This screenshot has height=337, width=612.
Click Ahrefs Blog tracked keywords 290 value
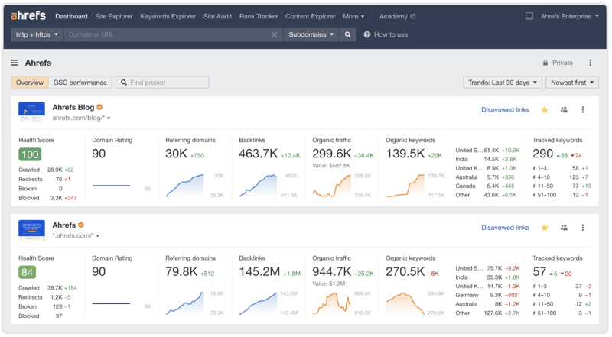pos(543,154)
